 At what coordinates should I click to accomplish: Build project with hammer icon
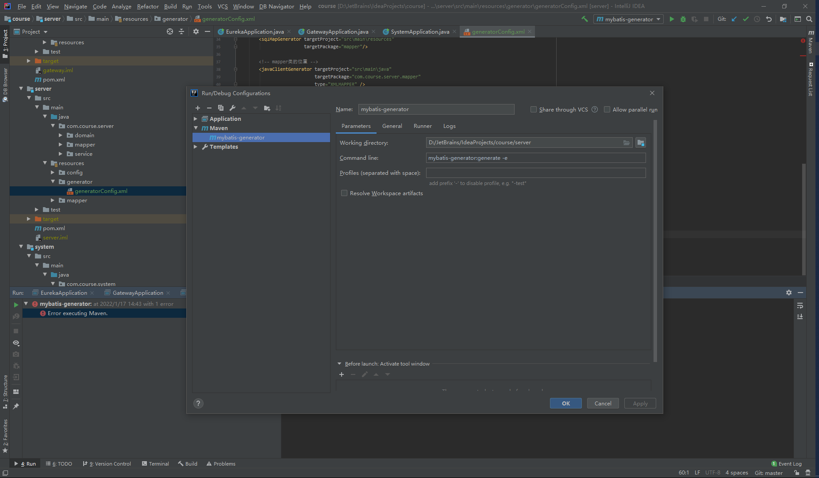click(x=584, y=19)
